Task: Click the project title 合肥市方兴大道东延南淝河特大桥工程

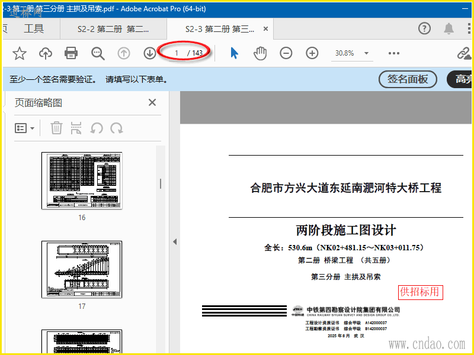Action: click(x=346, y=188)
